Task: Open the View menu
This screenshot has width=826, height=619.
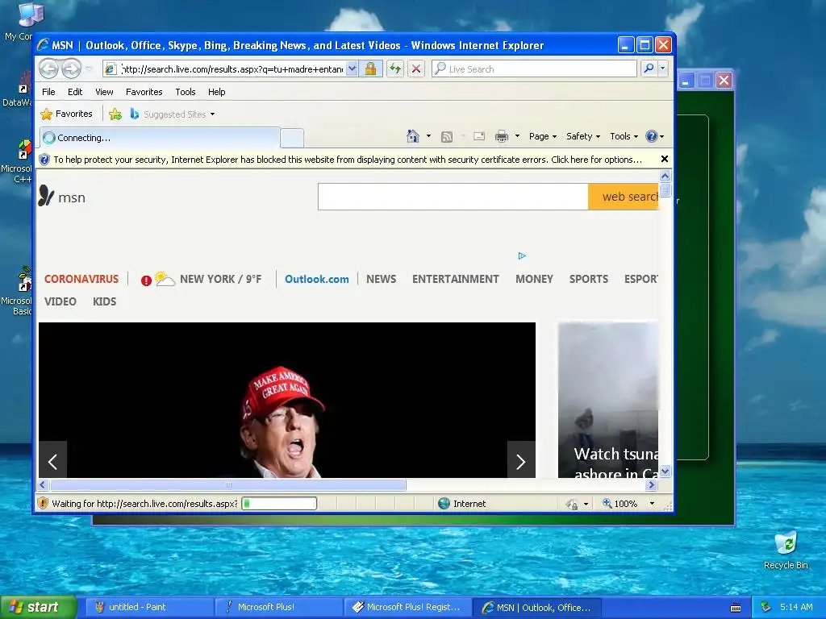Action: point(104,92)
